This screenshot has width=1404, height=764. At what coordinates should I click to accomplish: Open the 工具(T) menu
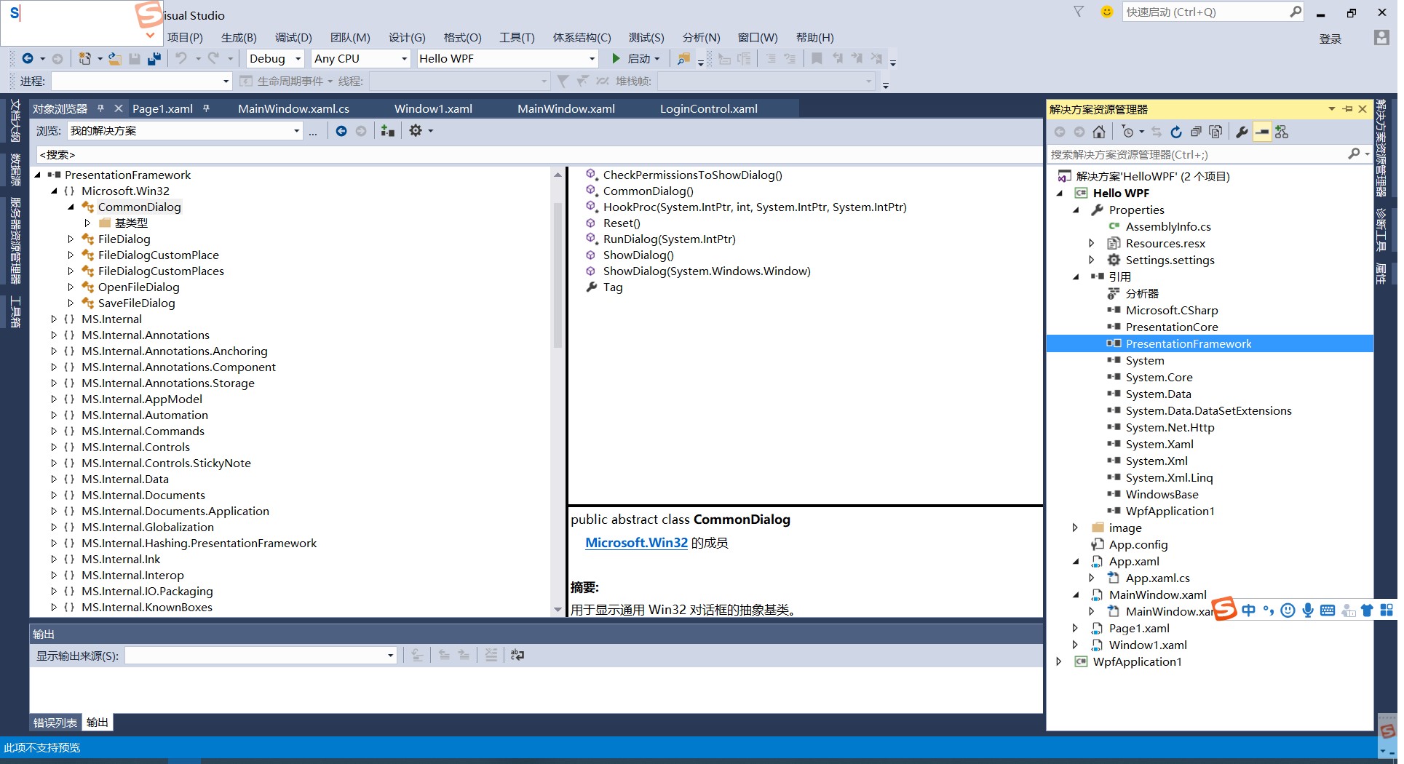(517, 38)
